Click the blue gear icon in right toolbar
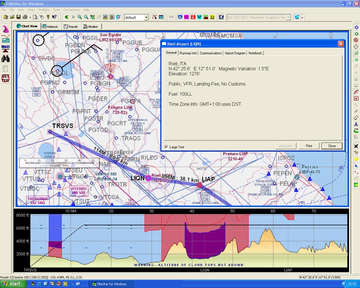360x288 pixels. point(356,27)
